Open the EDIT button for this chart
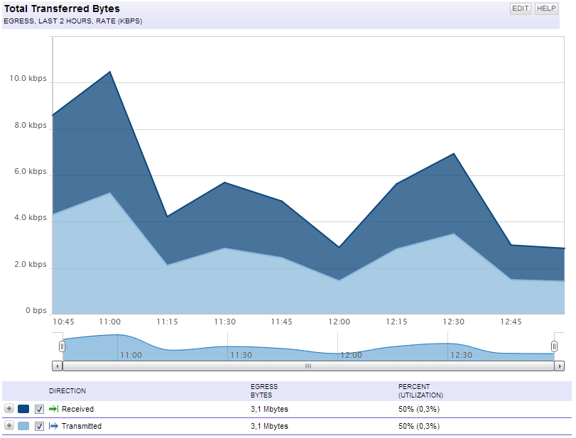This screenshot has width=576, height=438. [520, 9]
